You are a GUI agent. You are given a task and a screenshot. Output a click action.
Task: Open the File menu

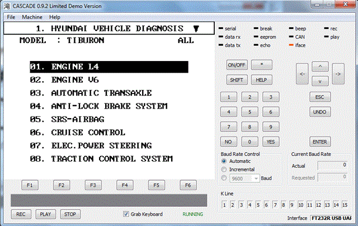click(x=11, y=17)
